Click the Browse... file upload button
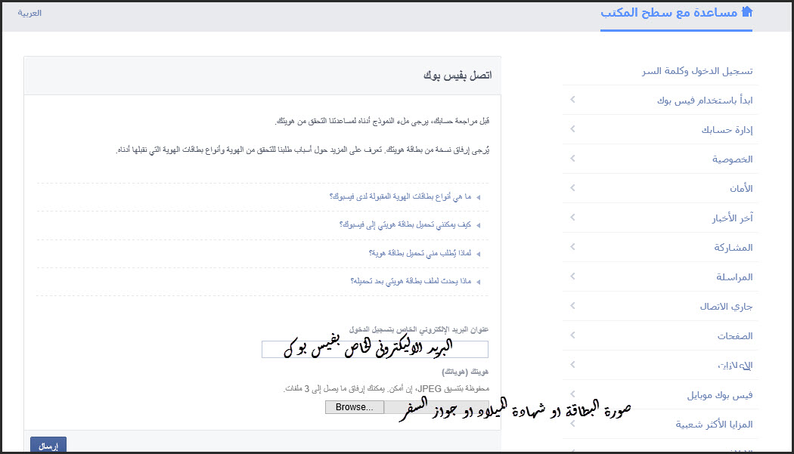 (355, 407)
